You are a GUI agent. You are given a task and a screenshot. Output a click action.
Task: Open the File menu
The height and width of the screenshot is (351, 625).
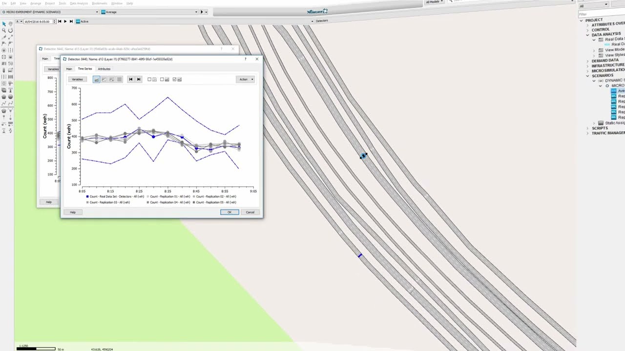(x=4, y=3)
